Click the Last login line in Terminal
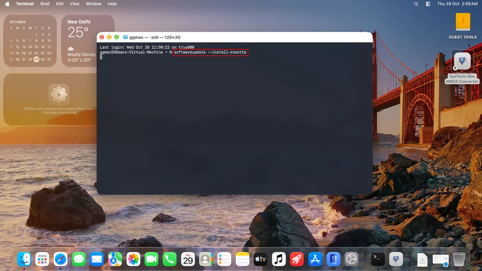The height and width of the screenshot is (271, 482). [147, 47]
